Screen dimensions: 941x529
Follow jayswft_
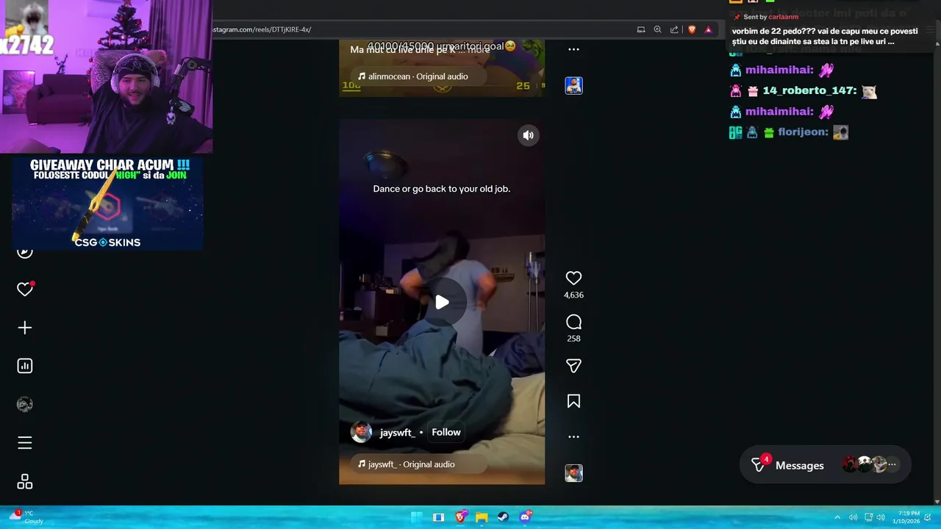(446, 432)
